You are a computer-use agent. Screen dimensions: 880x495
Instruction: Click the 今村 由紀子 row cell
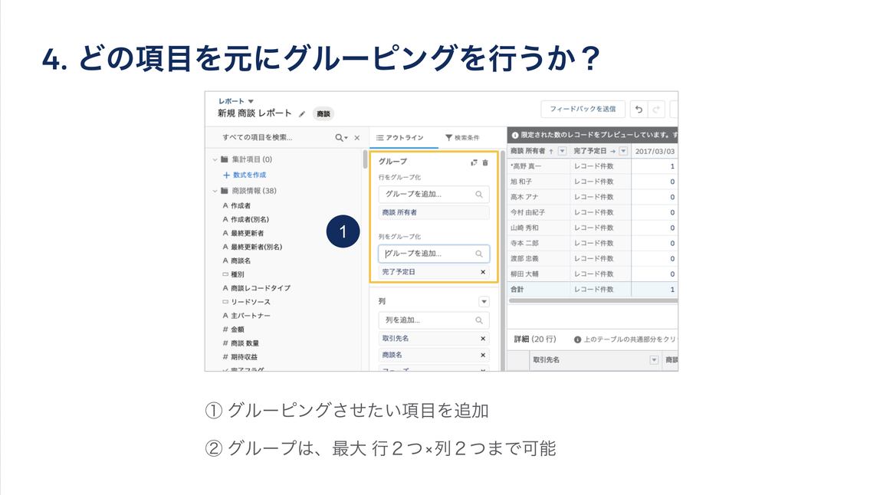pyautogui.click(x=539, y=213)
